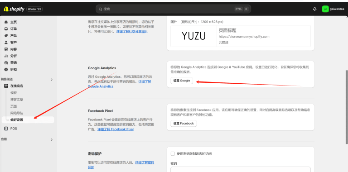Click the 折扣 discount icon
This screenshot has width=348, height=172.
pos(6,69)
